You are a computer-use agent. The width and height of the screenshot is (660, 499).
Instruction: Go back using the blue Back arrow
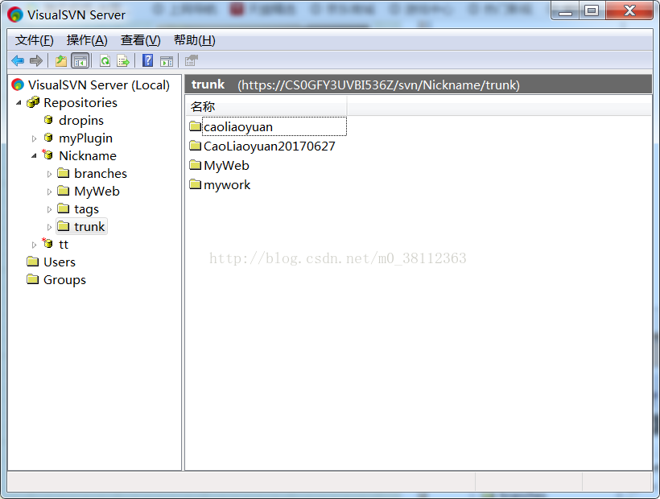point(18,61)
